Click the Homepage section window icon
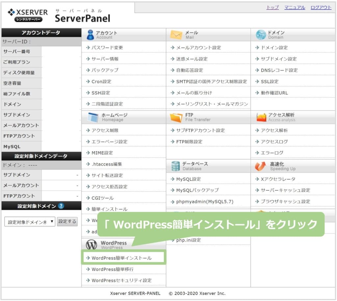 [93, 117]
